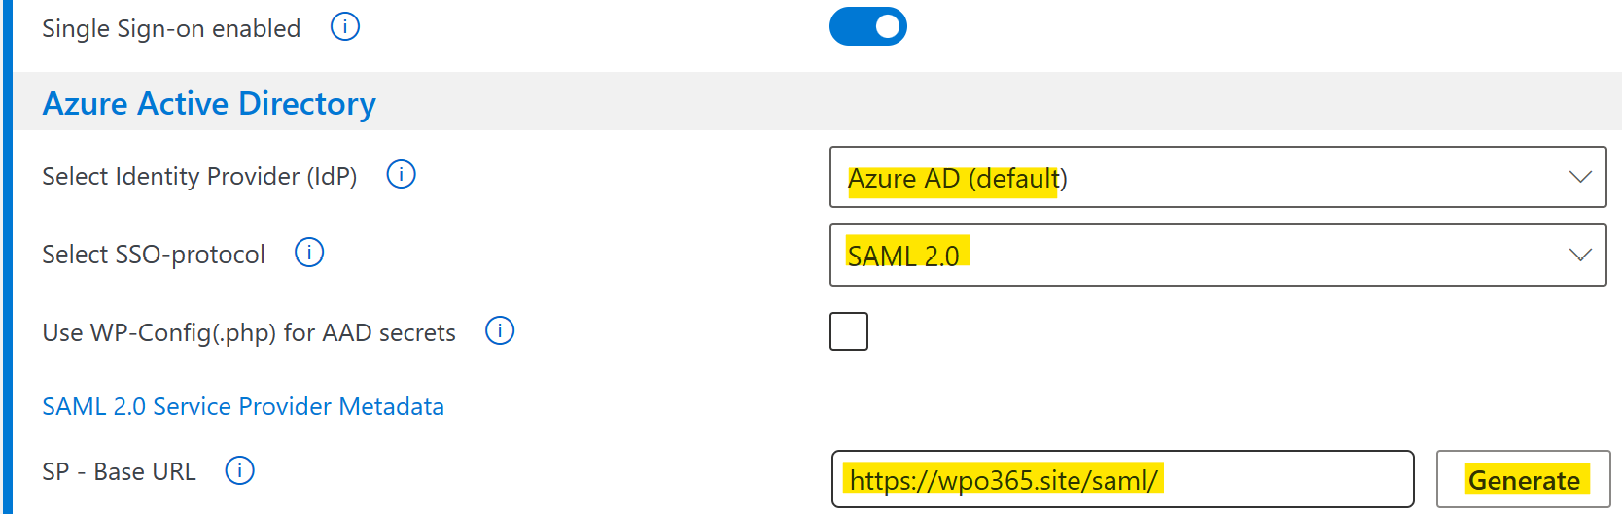1622x515 pixels.
Task: Open the Azure AD (default) dropdown
Action: point(1217,177)
